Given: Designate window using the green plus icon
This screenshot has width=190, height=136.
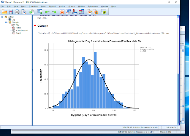Looking at the screenshot, I should point(104,12).
